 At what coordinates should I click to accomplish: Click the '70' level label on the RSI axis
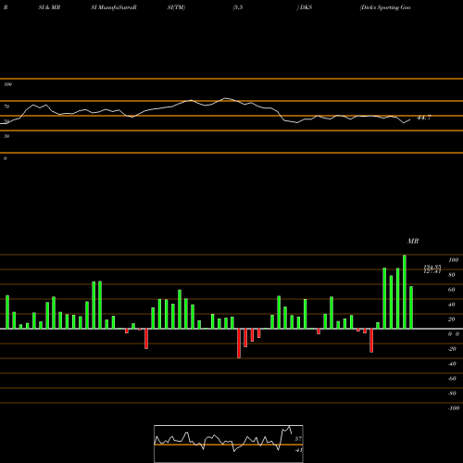[x=6, y=106]
